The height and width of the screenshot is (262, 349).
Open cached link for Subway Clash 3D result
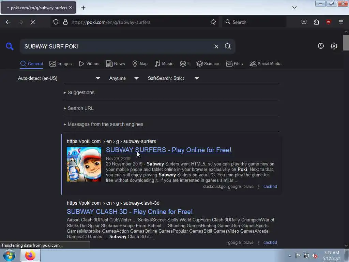tap(270, 243)
